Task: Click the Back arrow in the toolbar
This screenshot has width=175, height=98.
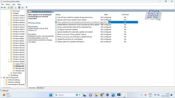Action: [2, 8]
